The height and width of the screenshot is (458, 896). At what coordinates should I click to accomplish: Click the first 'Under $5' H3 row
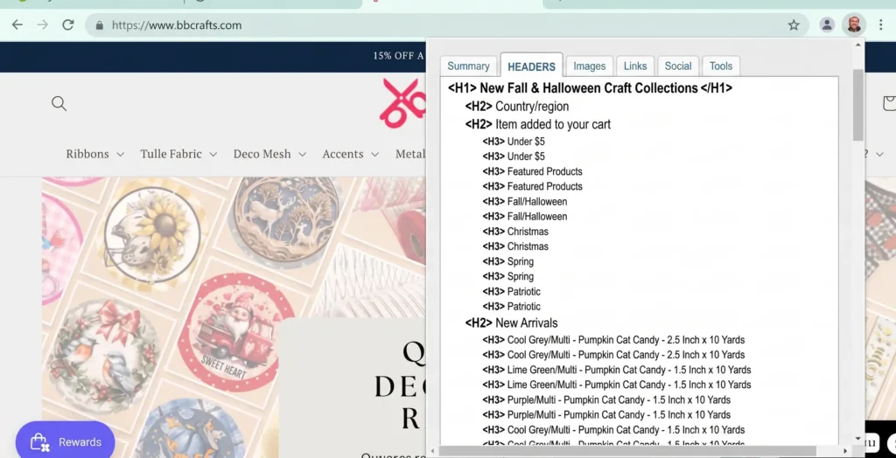point(514,142)
